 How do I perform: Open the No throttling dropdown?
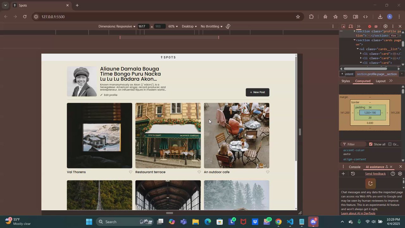(x=211, y=26)
